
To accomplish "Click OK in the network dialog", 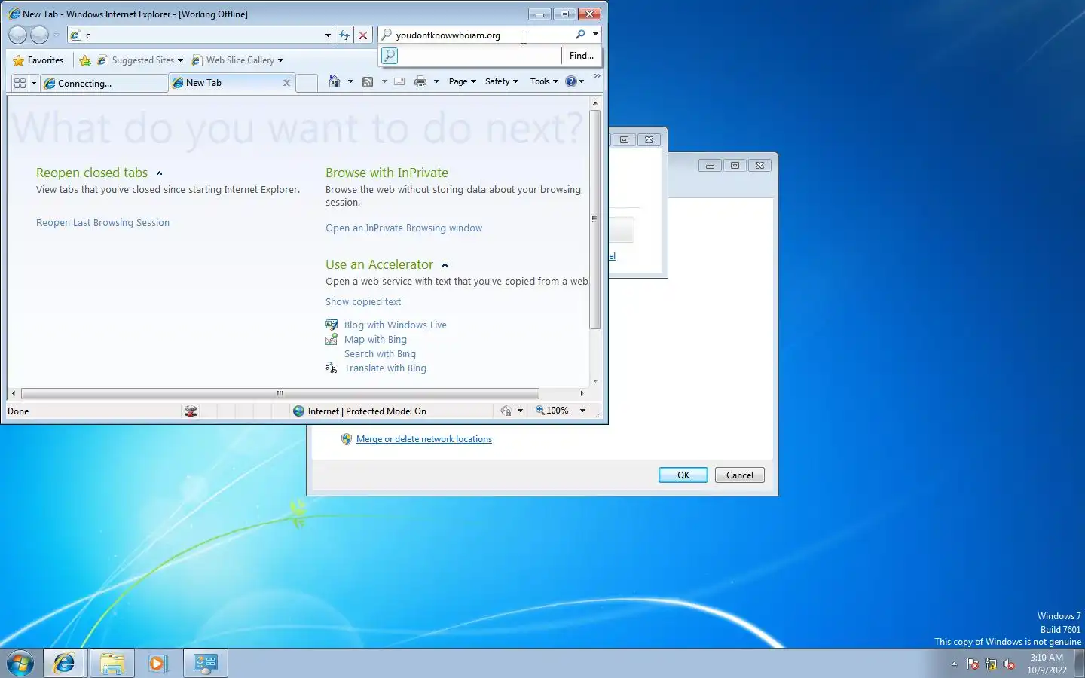I will [x=683, y=475].
